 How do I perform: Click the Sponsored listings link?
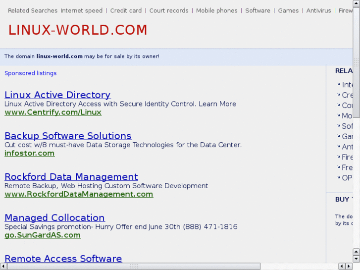[x=31, y=73]
